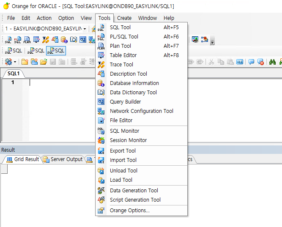Choose SQL Tool from Tools menu
Screen dimensions: 282x227
(141, 27)
